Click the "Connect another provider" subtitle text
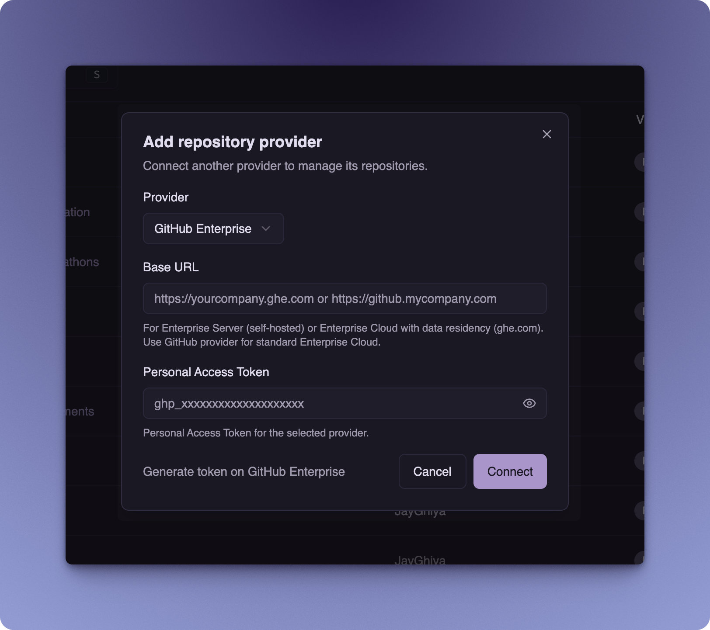This screenshot has height=630, width=710. pyautogui.click(x=285, y=166)
